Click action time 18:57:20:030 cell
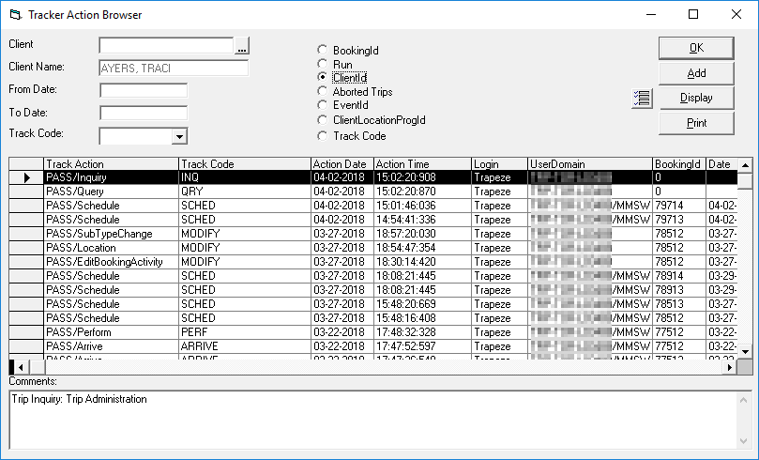This screenshot has height=460, width=759. [422, 234]
